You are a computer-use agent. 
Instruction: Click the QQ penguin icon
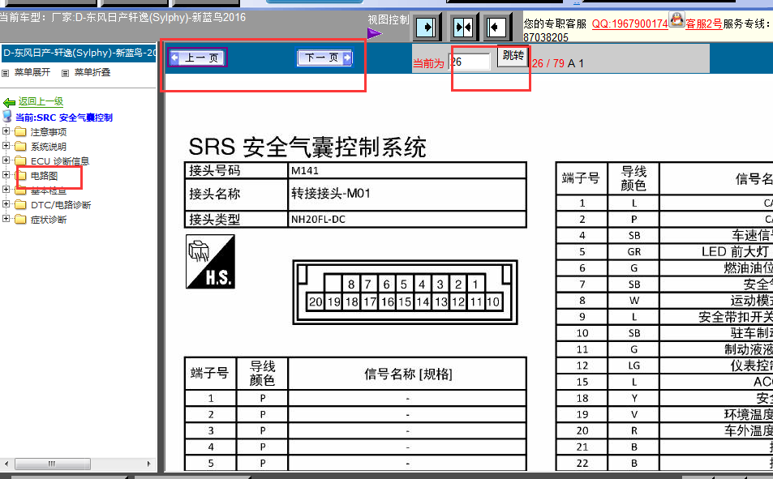(676, 20)
